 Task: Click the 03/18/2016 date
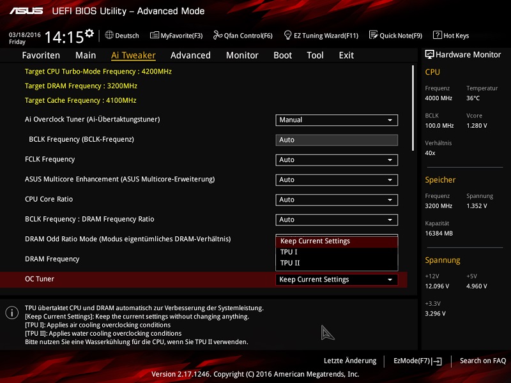(x=25, y=35)
